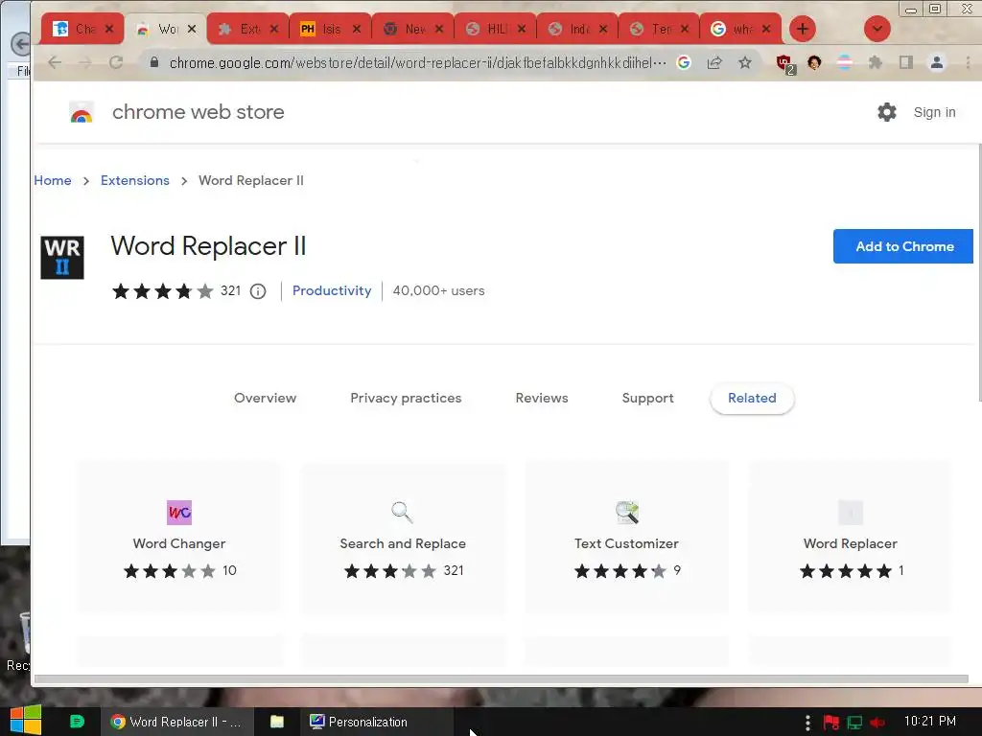
Task: Open Chrome three-dot menu
Action: coord(968,62)
